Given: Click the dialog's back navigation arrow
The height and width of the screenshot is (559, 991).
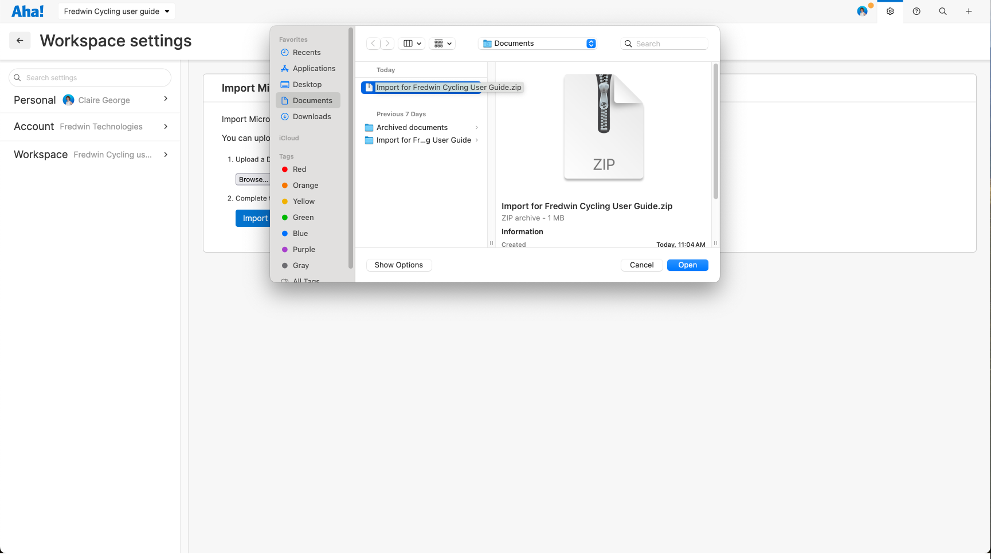Looking at the screenshot, I should [x=373, y=43].
